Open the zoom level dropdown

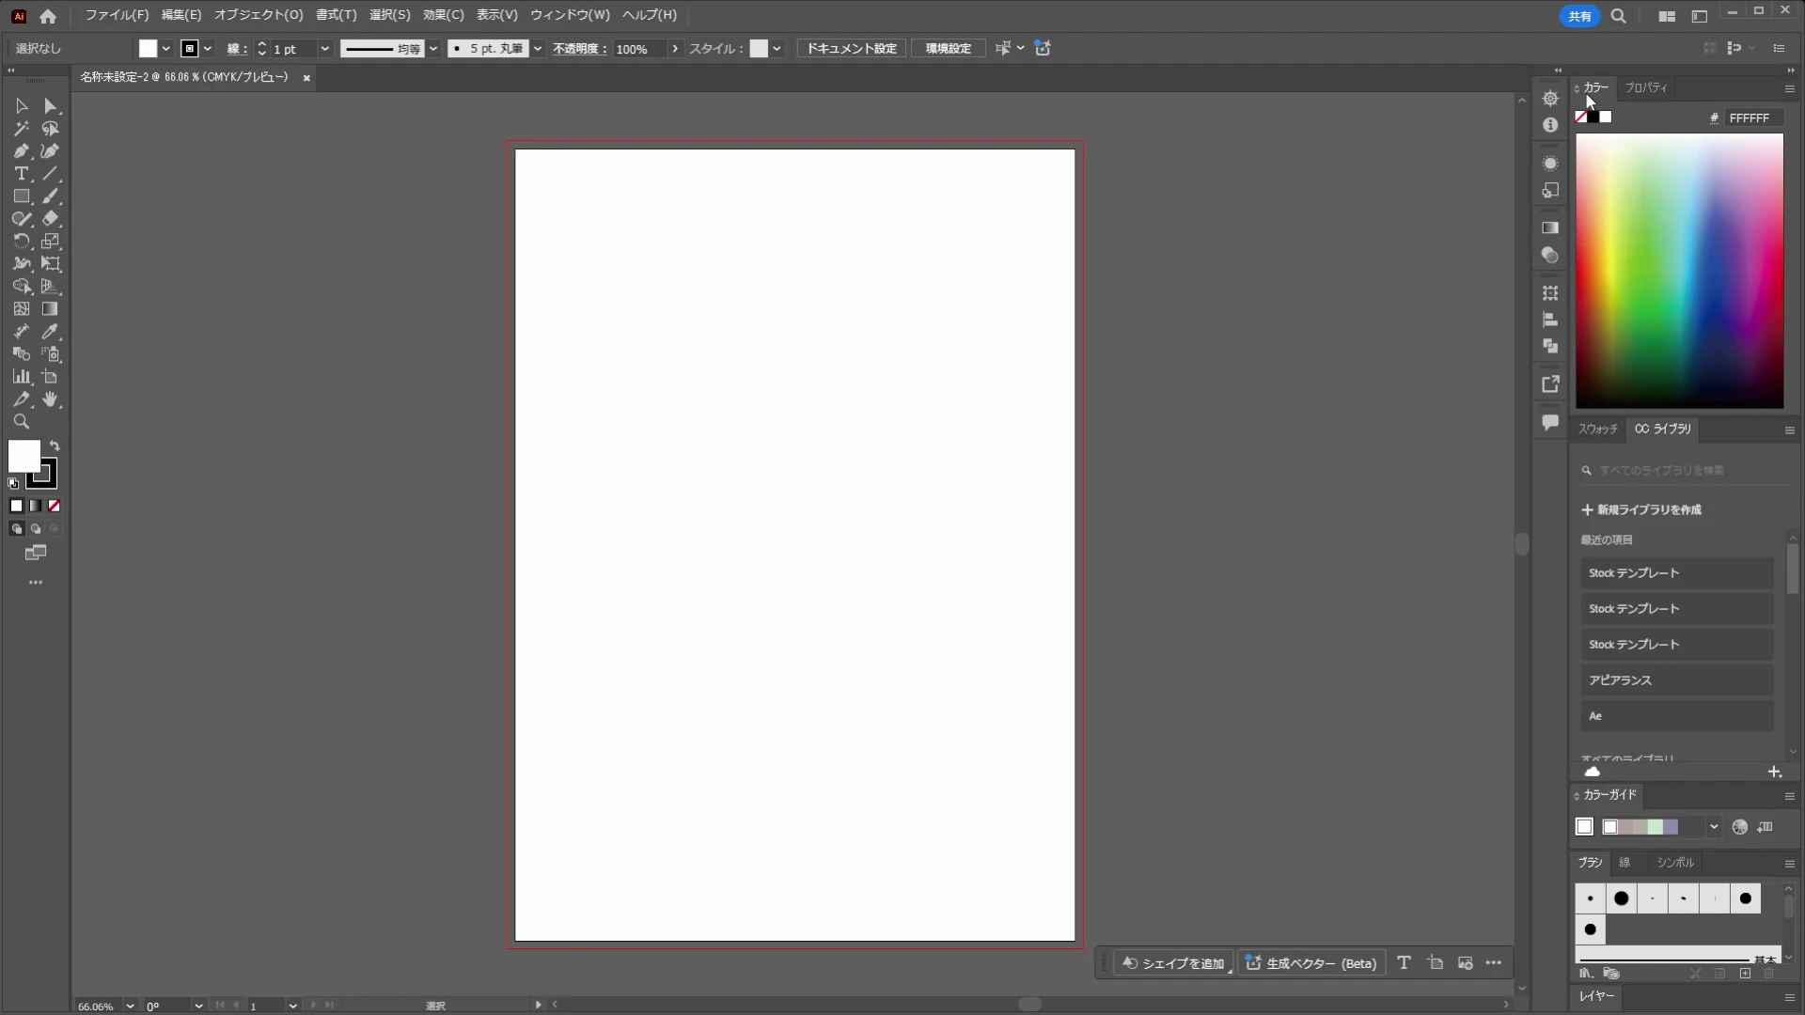click(130, 1006)
